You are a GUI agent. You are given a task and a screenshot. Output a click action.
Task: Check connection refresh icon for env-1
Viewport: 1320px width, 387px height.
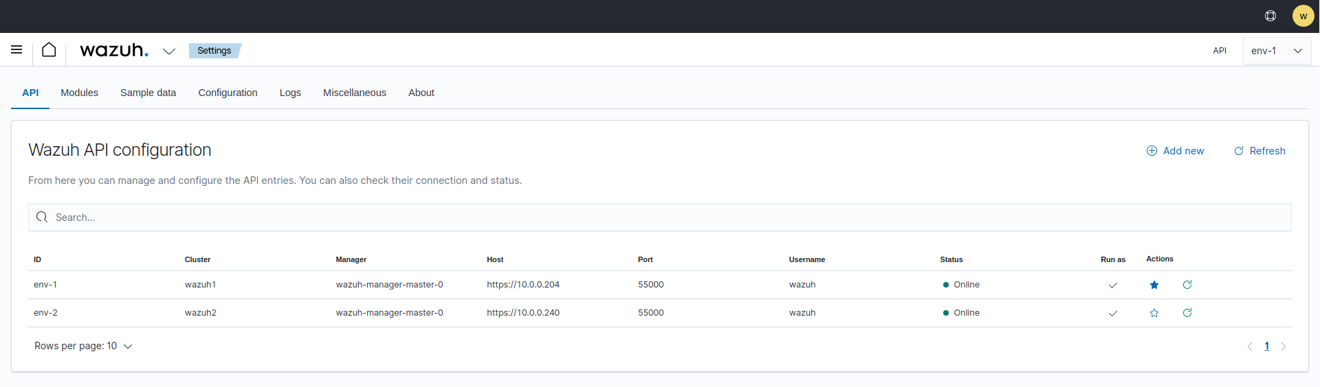coord(1187,285)
